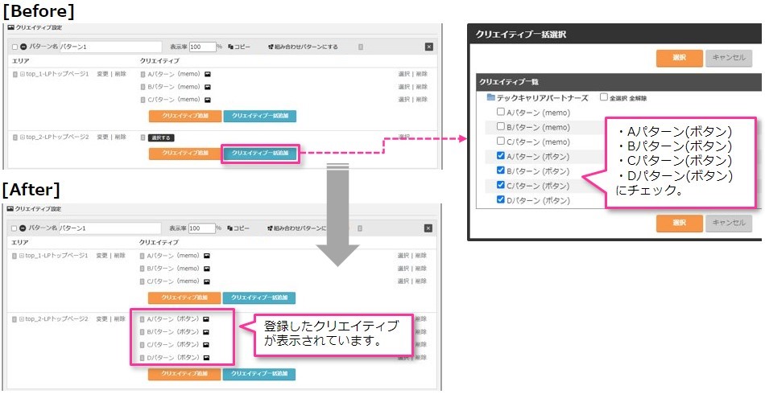Click highlighted クリエイティブ一括追加 under top_2 in Before panel

259,153
